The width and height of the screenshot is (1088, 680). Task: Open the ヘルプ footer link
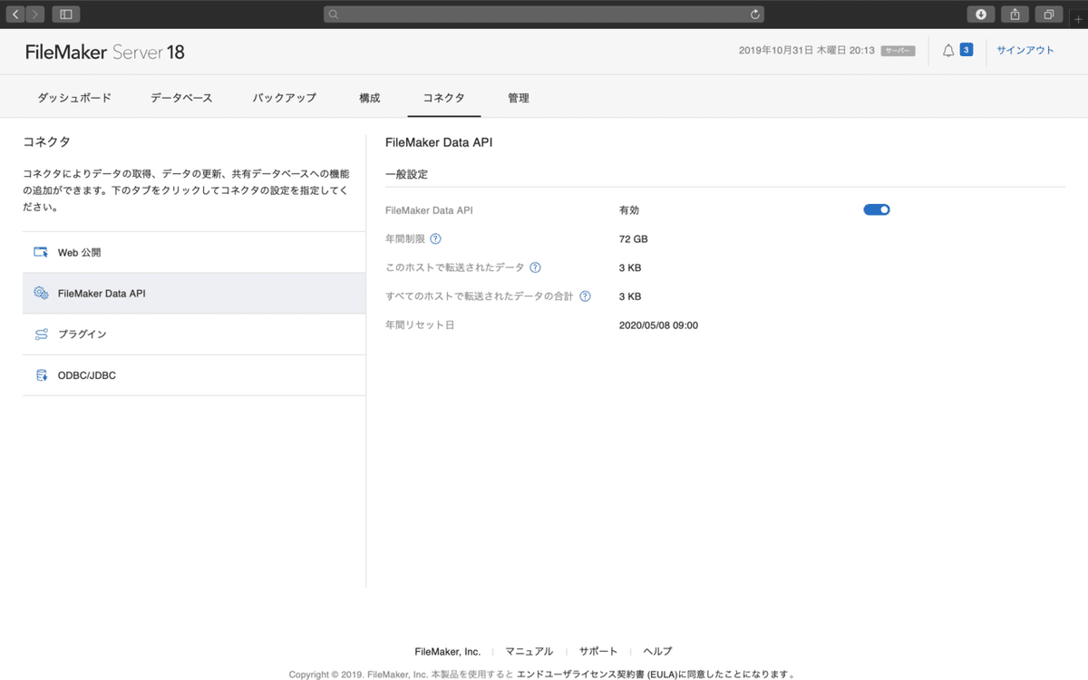click(x=657, y=651)
